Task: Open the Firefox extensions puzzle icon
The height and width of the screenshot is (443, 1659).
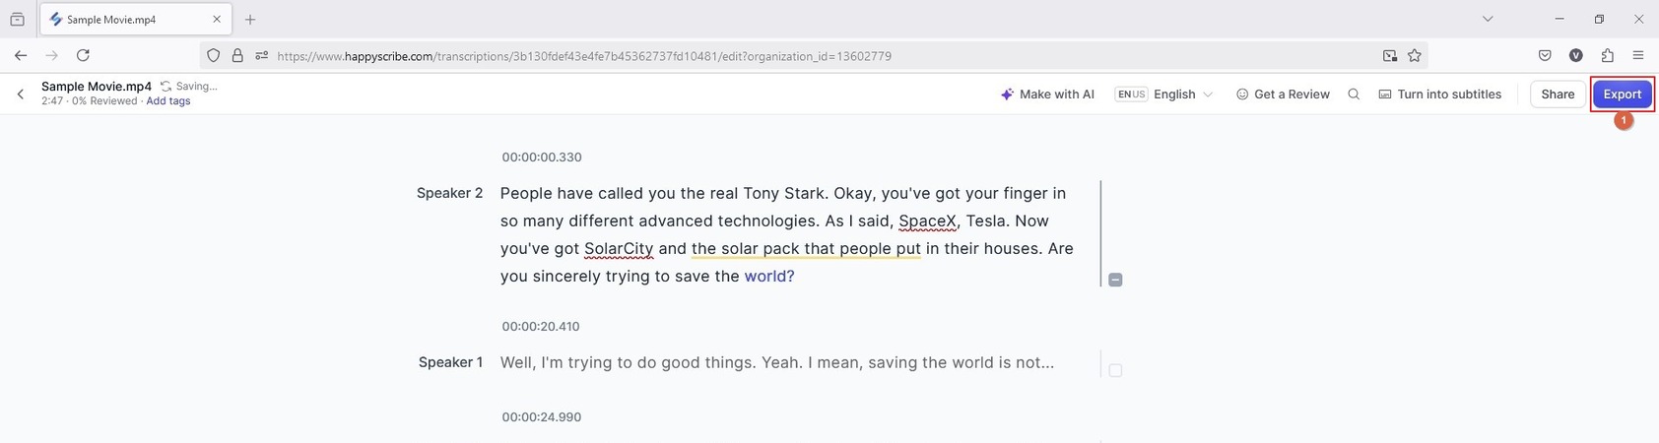Action: point(1607,56)
